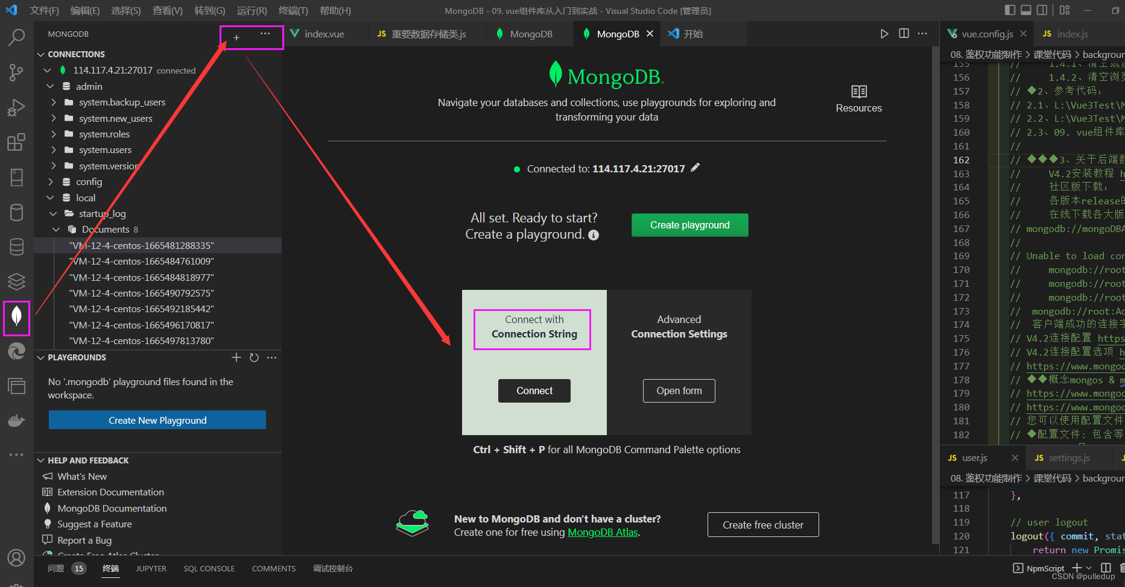Open the NpmScript terminal dropdown arrow
The image size is (1125, 587).
1089,568
